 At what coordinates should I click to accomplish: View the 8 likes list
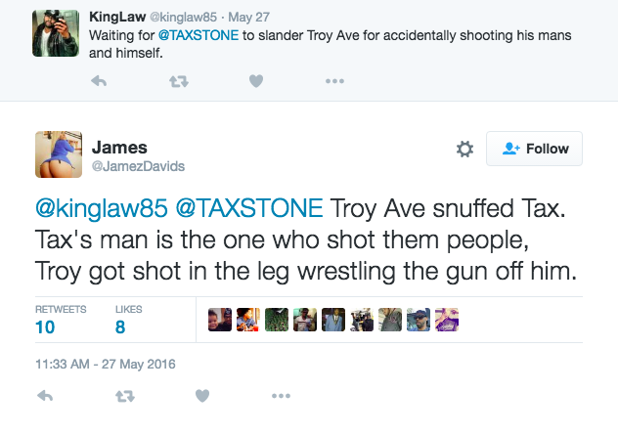pyautogui.click(x=120, y=327)
